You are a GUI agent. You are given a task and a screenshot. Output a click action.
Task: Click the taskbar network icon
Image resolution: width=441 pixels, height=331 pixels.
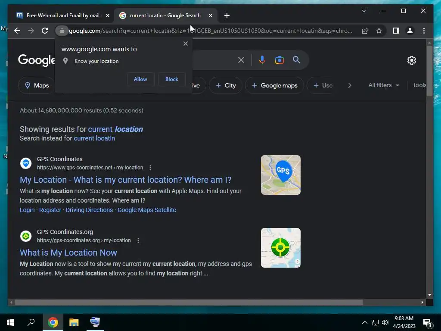[375, 322]
